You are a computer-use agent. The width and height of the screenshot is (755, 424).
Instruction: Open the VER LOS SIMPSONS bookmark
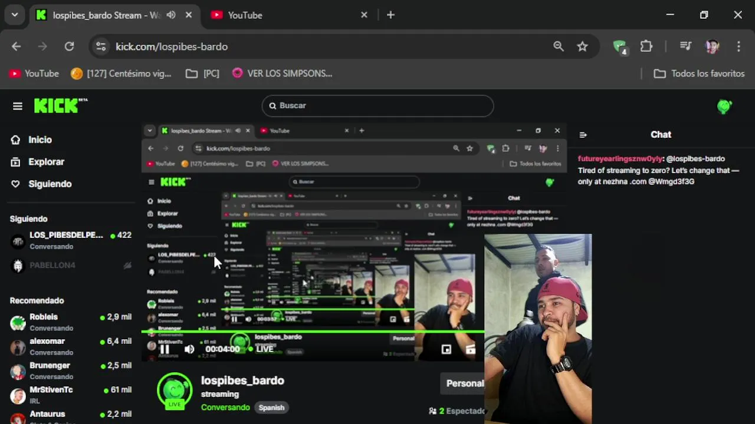tap(282, 74)
